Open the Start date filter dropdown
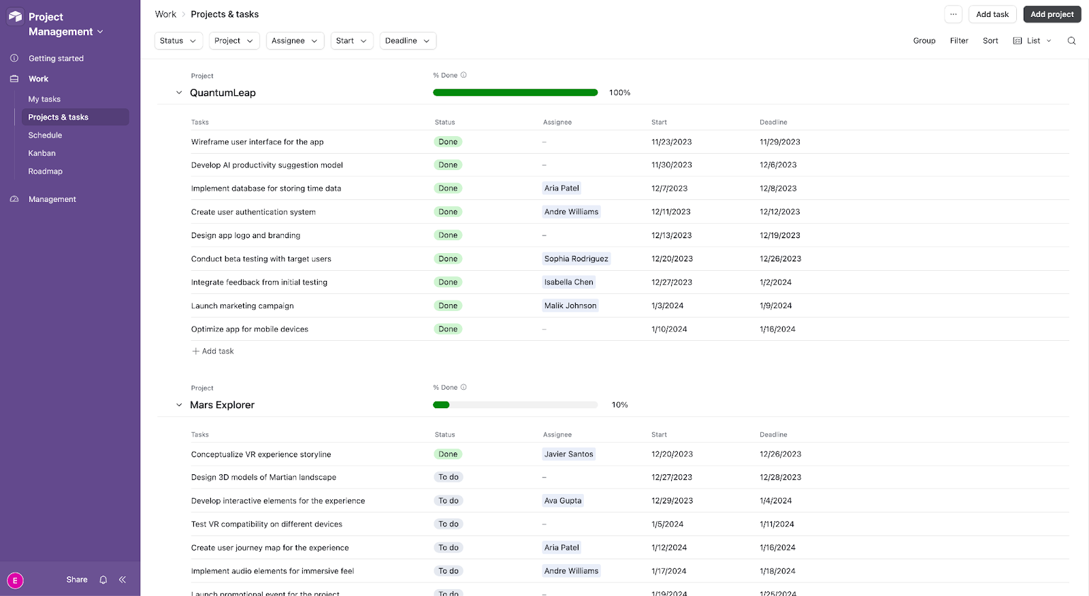Viewport: 1089px width, 596px height. [352, 41]
